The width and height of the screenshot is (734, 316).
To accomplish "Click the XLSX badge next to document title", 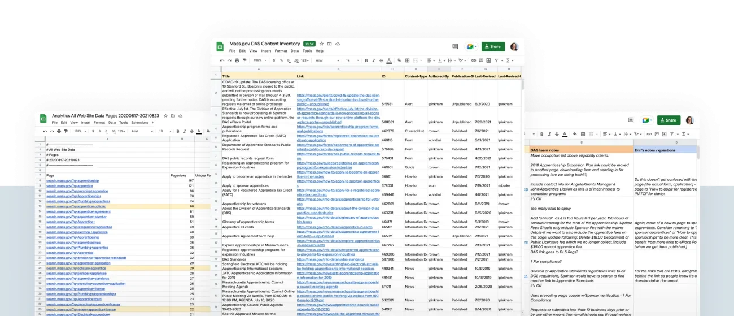I will [309, 44].
